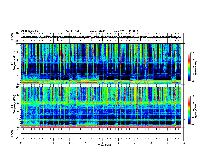
Task: Click the "-3" label on ch.1 color bar
Action: click(193, 53)
